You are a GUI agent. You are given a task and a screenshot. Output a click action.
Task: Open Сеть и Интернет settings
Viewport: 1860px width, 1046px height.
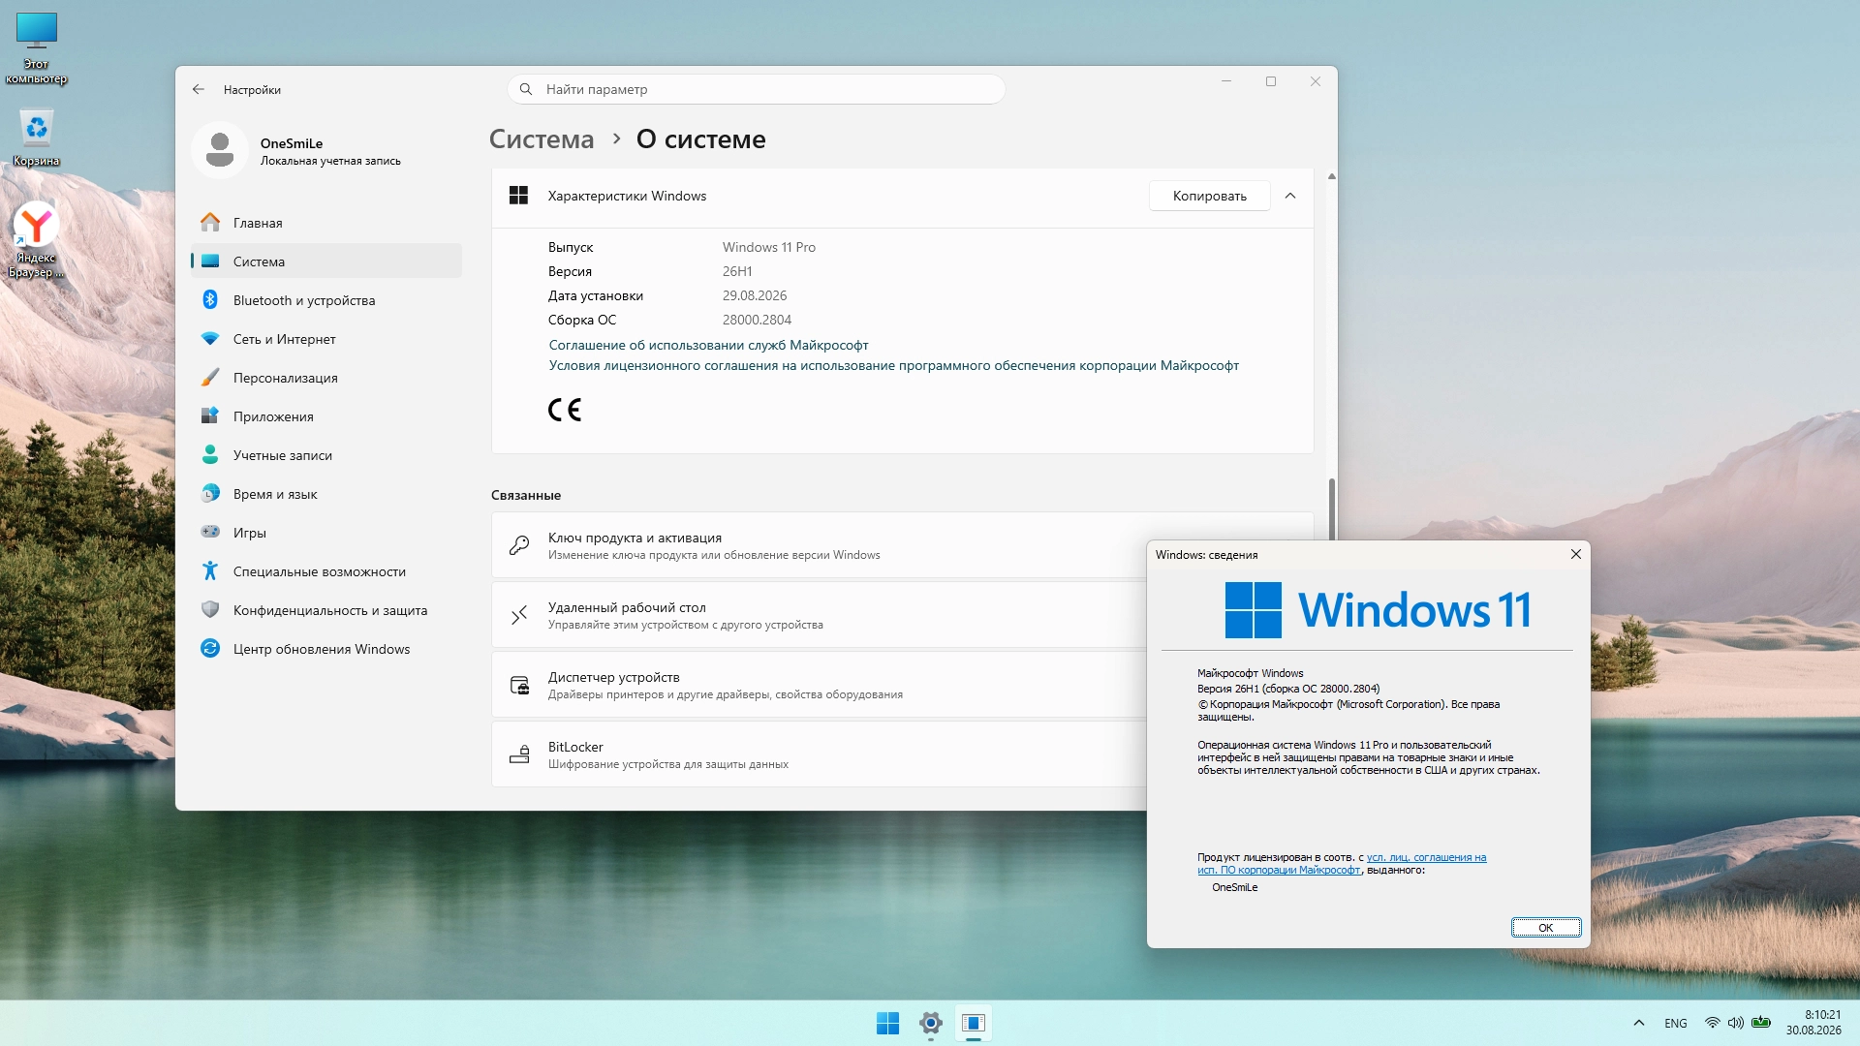326,339
